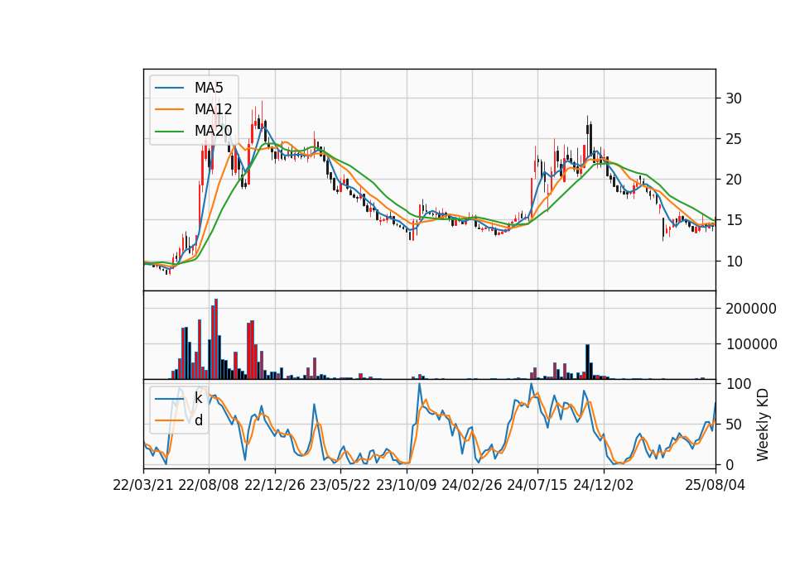Click the 24/12/02 date axis label
This screenshot has height=571, width=795.
[x=604, y=485]
